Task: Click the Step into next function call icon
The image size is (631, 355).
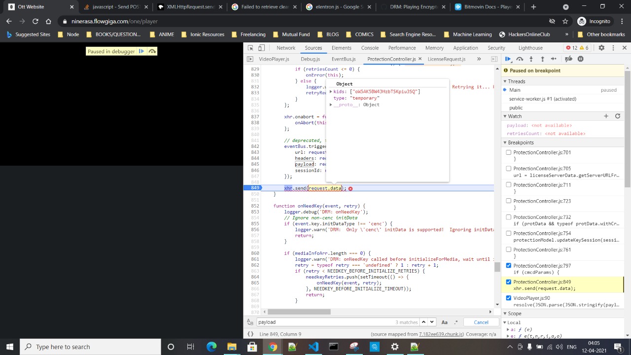Action: (531, 59)
